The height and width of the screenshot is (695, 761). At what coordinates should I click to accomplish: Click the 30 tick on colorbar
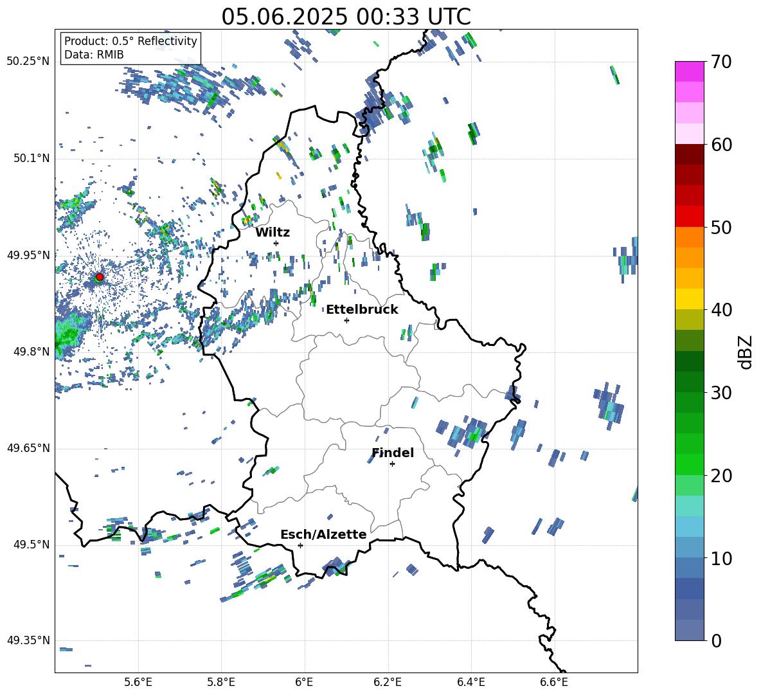point(721,393)
